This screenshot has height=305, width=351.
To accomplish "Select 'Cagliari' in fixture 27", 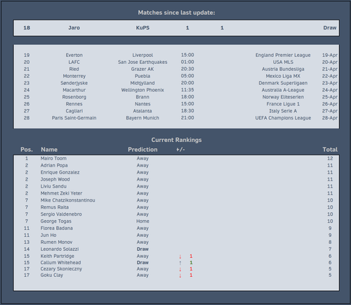I will pyautogui.click(x=74, y=111).
